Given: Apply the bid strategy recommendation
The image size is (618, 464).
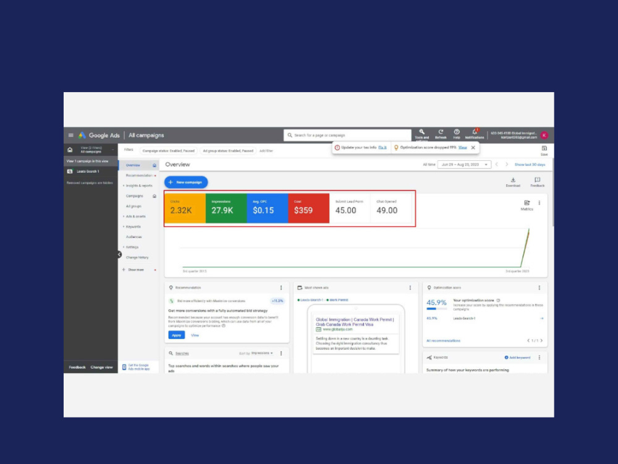Looking at the screenshot, I should tap(176, 335).
